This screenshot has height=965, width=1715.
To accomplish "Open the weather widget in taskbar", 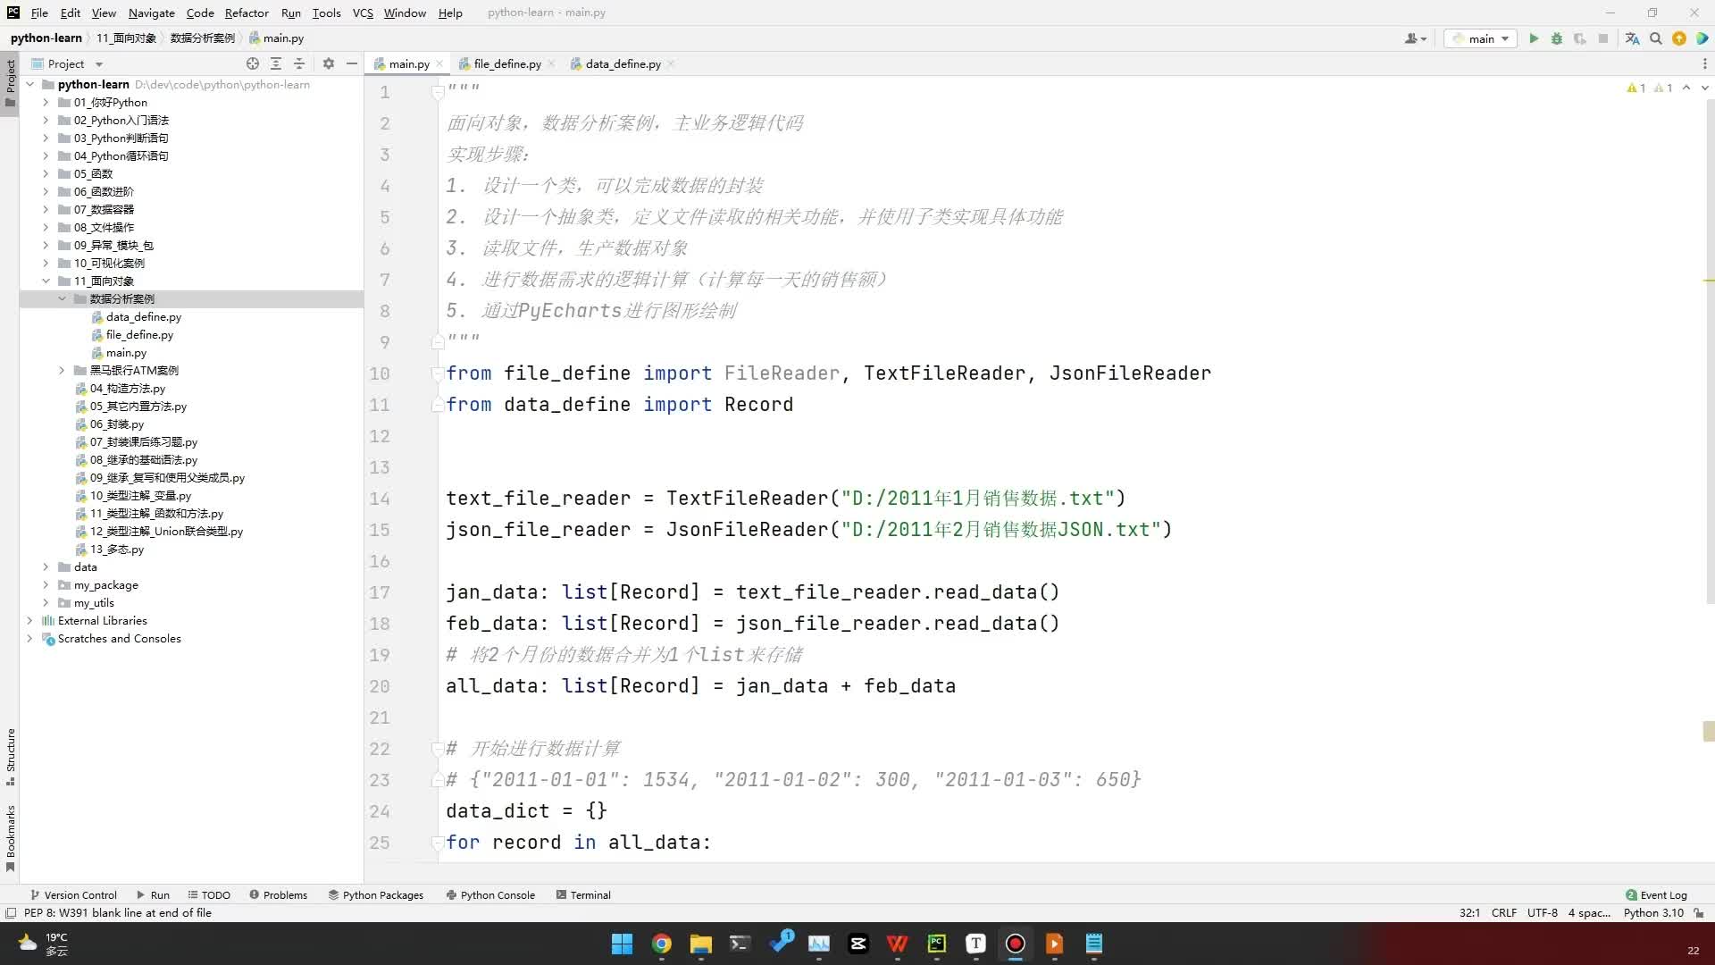I will coord(44,944).
